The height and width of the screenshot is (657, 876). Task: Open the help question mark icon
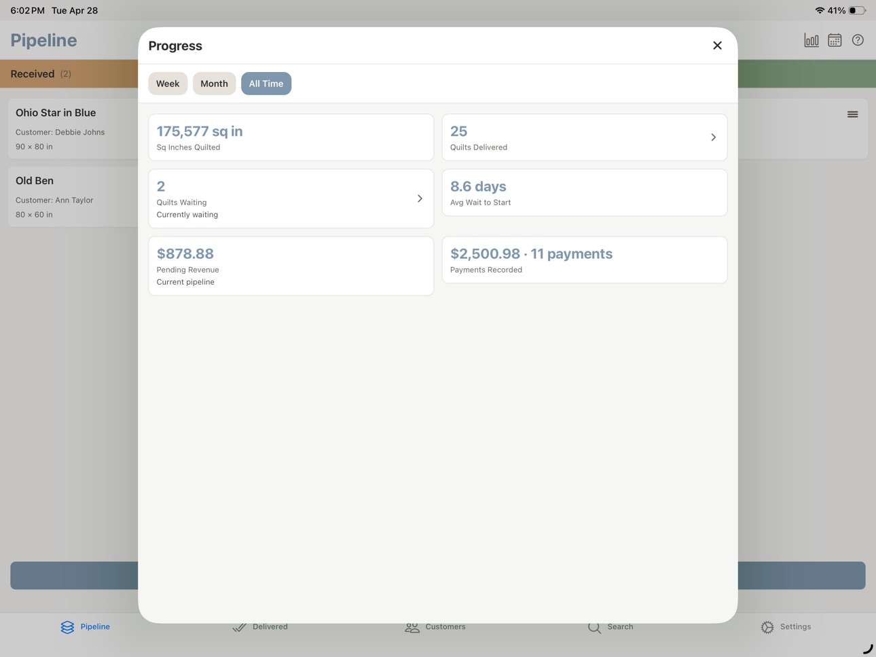coord(858,40)
